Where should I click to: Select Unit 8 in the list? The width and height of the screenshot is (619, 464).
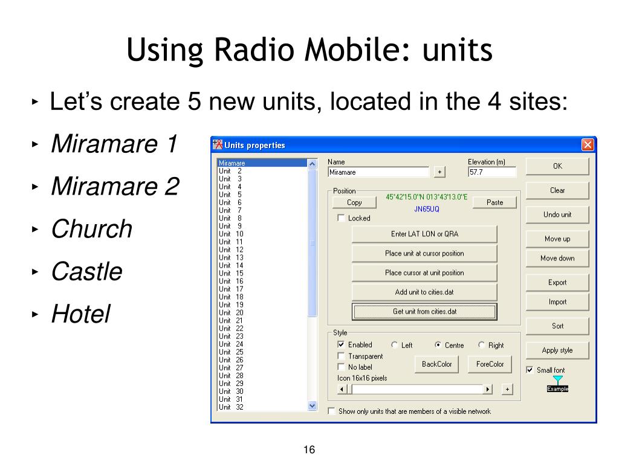point(262,218)
